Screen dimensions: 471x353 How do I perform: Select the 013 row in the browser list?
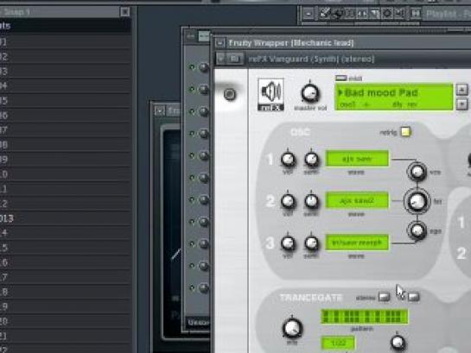point(66,218)
